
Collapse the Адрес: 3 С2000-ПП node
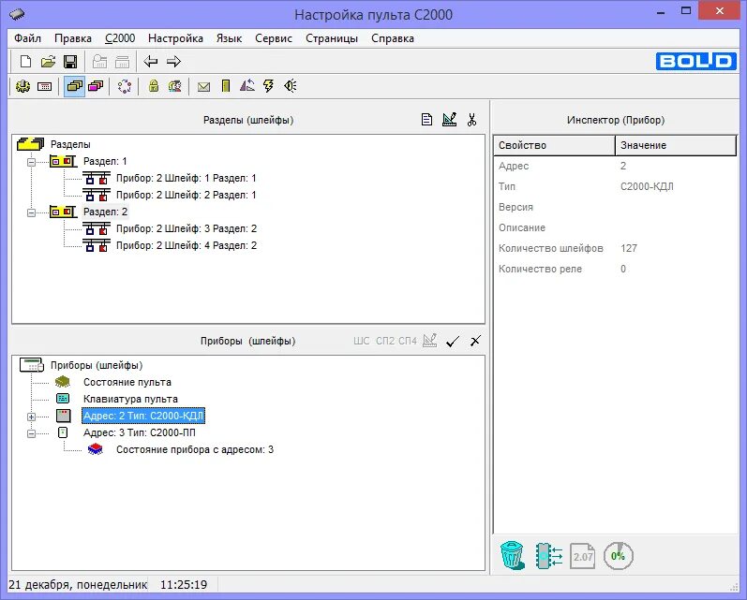click(32, 433)
